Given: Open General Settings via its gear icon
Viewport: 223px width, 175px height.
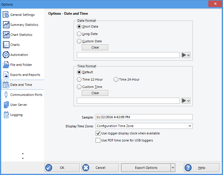Looking at the screenshot, I should 6,15.
